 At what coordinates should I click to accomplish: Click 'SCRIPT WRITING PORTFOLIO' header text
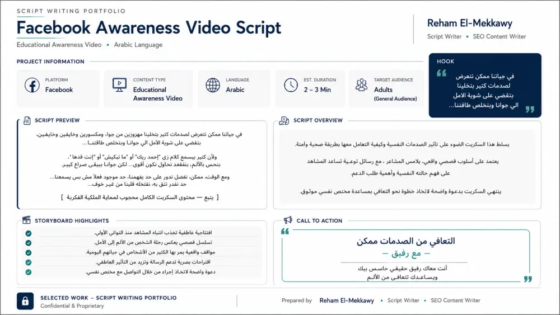pyautogui.click(x=71, y=11)
